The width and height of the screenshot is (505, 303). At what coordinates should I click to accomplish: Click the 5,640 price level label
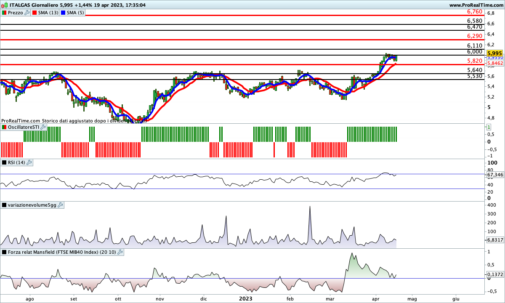[x=475, y=70]
